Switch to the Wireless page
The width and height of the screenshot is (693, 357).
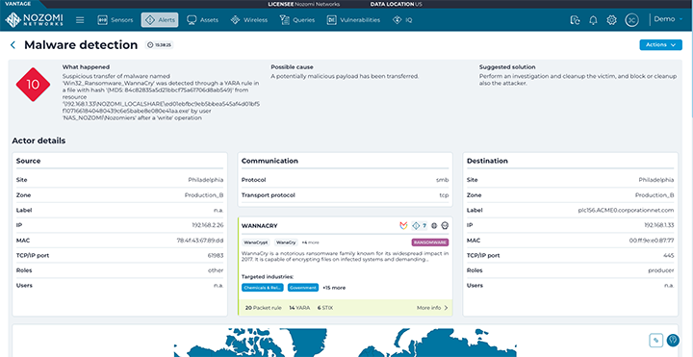pos(249,20)
